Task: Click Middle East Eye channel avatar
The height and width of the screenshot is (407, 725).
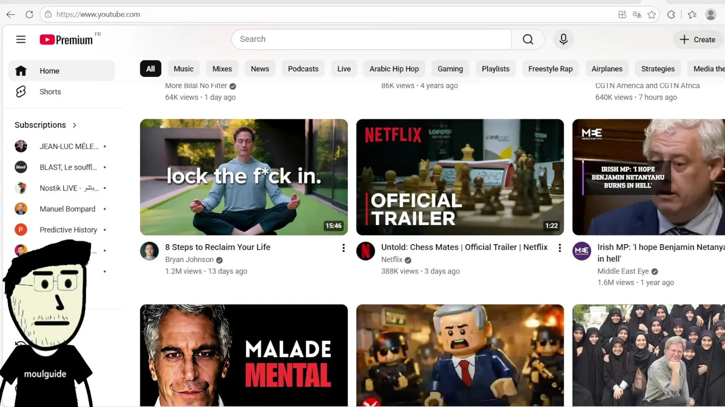Action: coord(582,251)
